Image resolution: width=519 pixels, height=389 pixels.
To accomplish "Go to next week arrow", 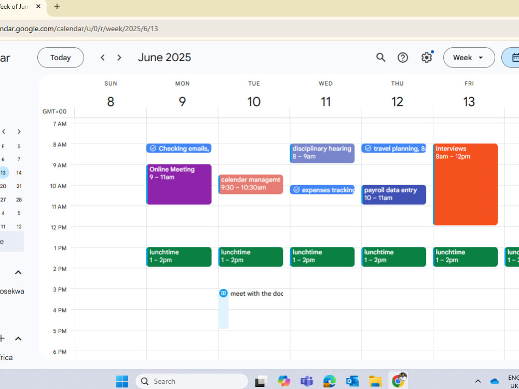I will [119, 58].
